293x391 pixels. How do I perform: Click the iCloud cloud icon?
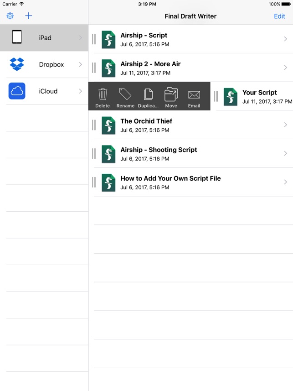(17, 91)
